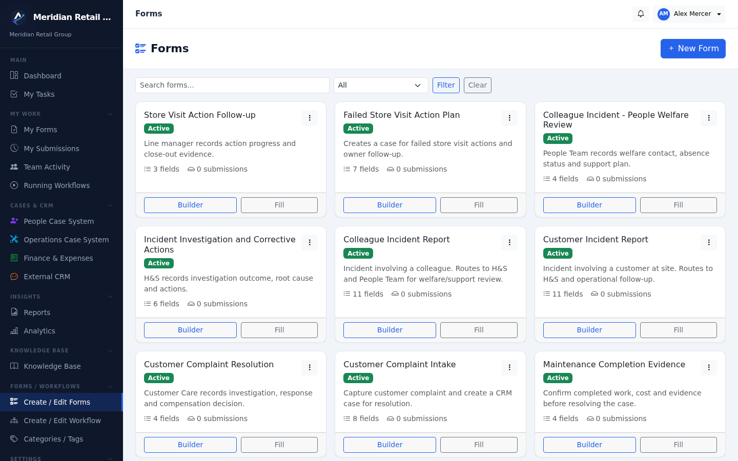Fill the Maintenance Completion Evidence form
This screenshot has width=738, height=461.
pyautogui.click(x=679, y=445)
